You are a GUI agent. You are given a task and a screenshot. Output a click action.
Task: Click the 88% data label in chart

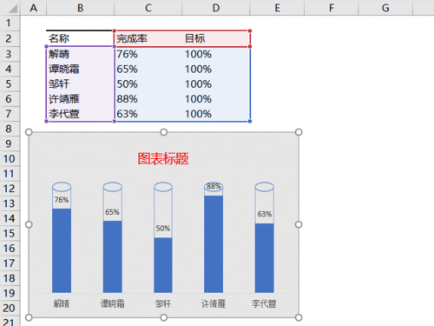click(214, 186)
